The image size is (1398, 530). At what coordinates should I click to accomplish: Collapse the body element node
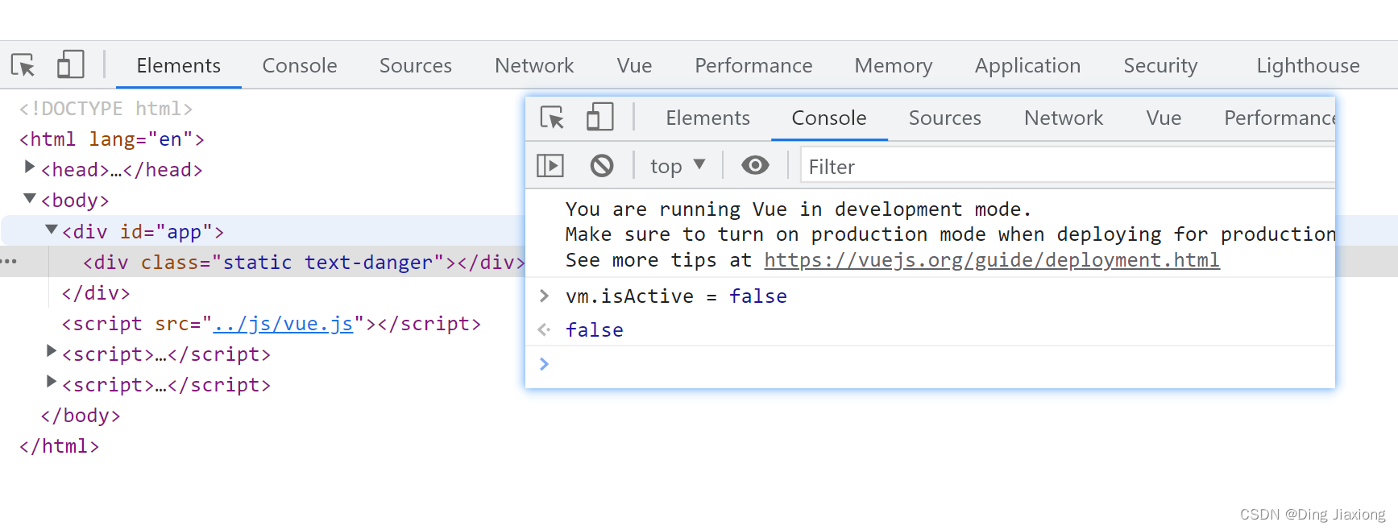pos(30,198)
